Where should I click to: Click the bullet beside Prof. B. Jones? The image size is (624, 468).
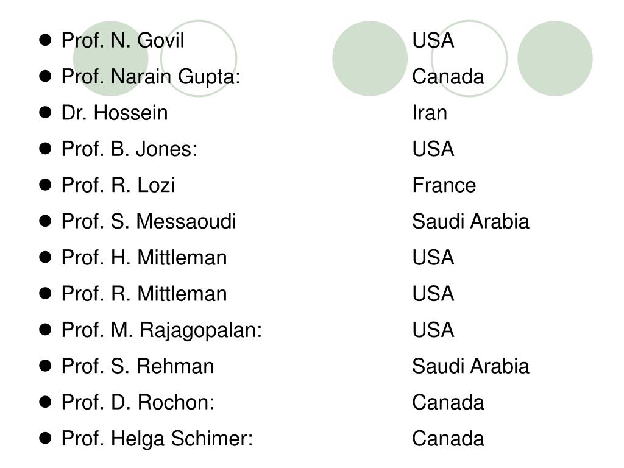pos(45,149)
